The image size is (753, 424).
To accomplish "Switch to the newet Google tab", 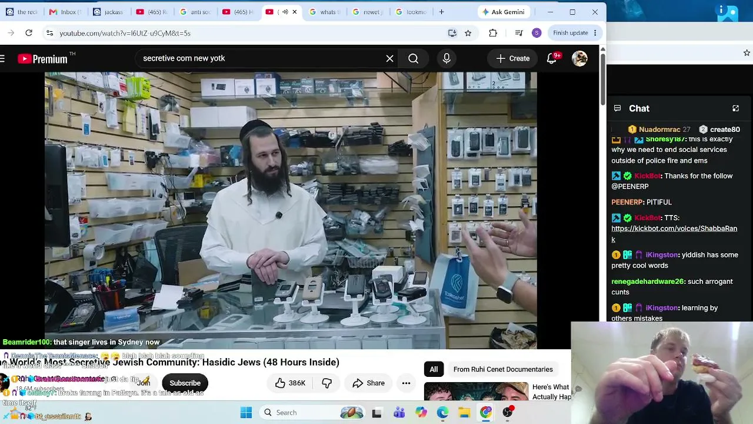I will coord(368,12).
